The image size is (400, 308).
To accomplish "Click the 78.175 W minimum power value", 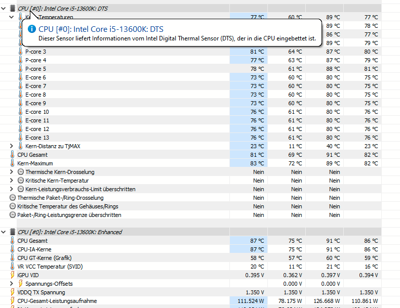I will (290, 301).
